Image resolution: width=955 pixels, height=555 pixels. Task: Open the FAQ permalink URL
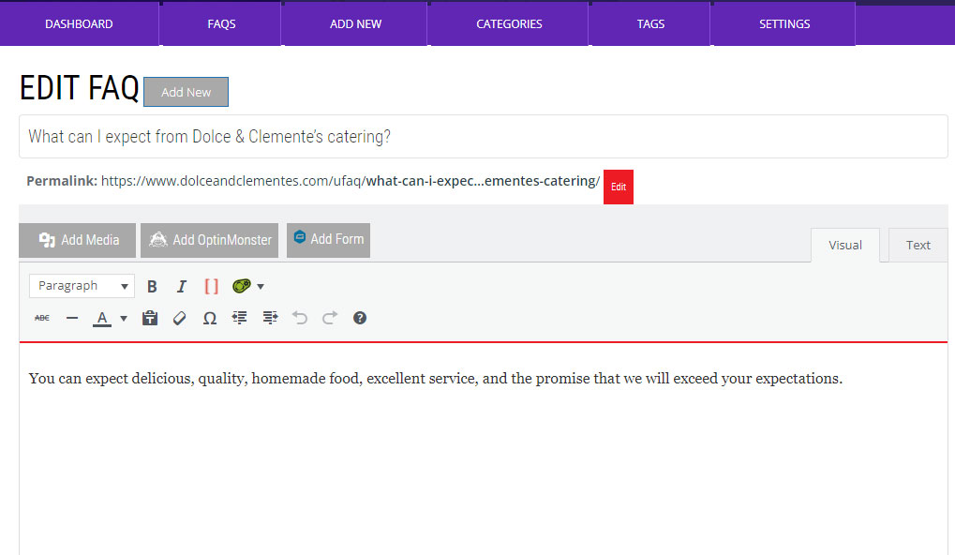[x=351, y=181]
